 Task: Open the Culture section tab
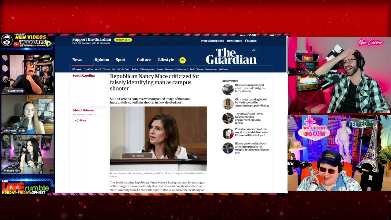point(144,60)
